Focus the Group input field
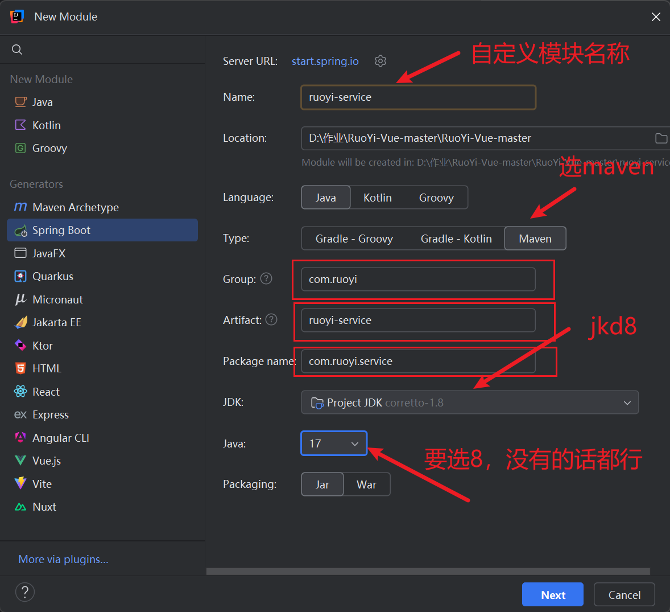 point(418,280)
